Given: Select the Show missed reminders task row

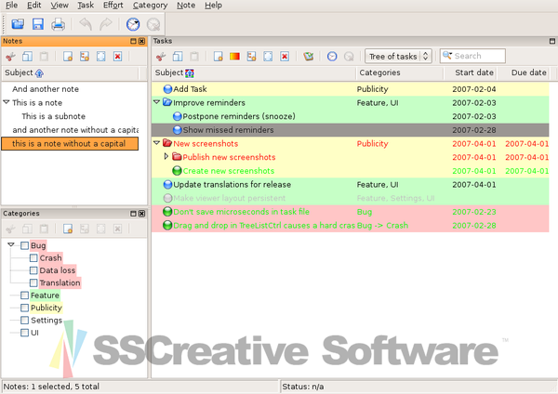Looking at the screenshot, I should pos(351,130).
